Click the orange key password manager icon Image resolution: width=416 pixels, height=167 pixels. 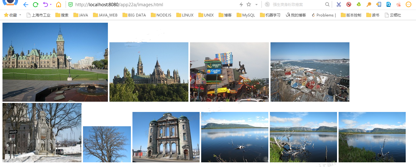click(x=369, y=4)
